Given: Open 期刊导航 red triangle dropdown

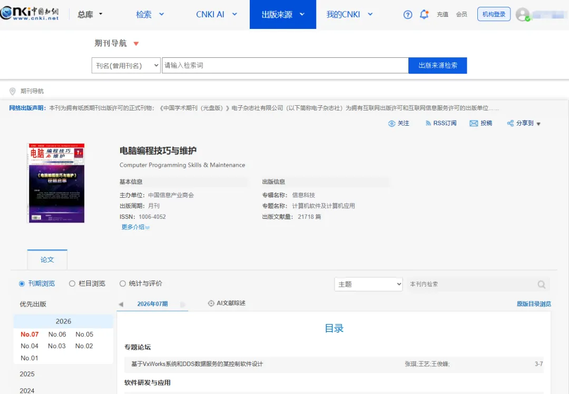Looking at the screenshot, I should pos(136,44).
